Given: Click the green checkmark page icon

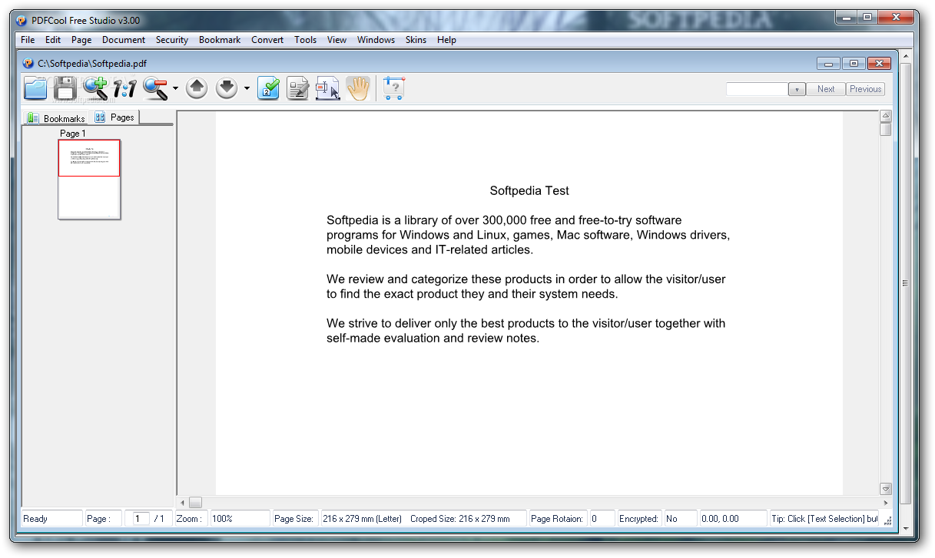Looking at the screenshot, I should coord(268,89).
